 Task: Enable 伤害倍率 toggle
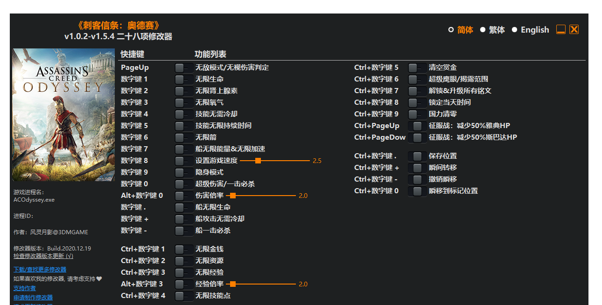point(184,196)
